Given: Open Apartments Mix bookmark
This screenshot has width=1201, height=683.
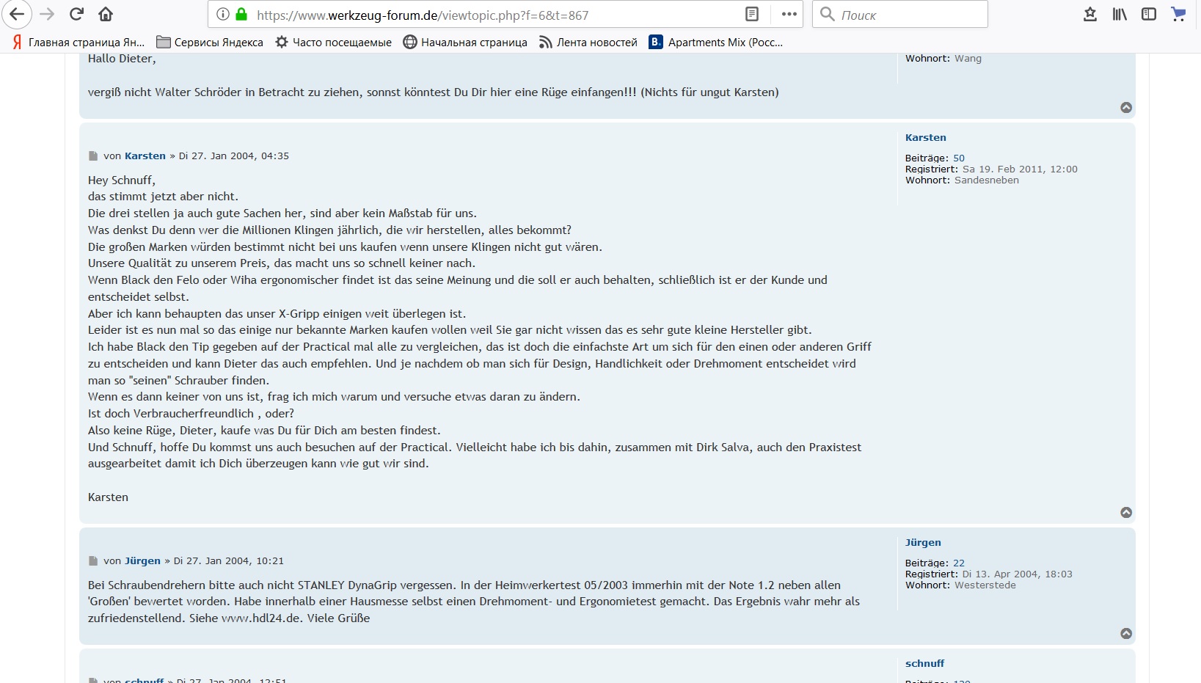Looking at the screenshot, I should pos(716,42).
